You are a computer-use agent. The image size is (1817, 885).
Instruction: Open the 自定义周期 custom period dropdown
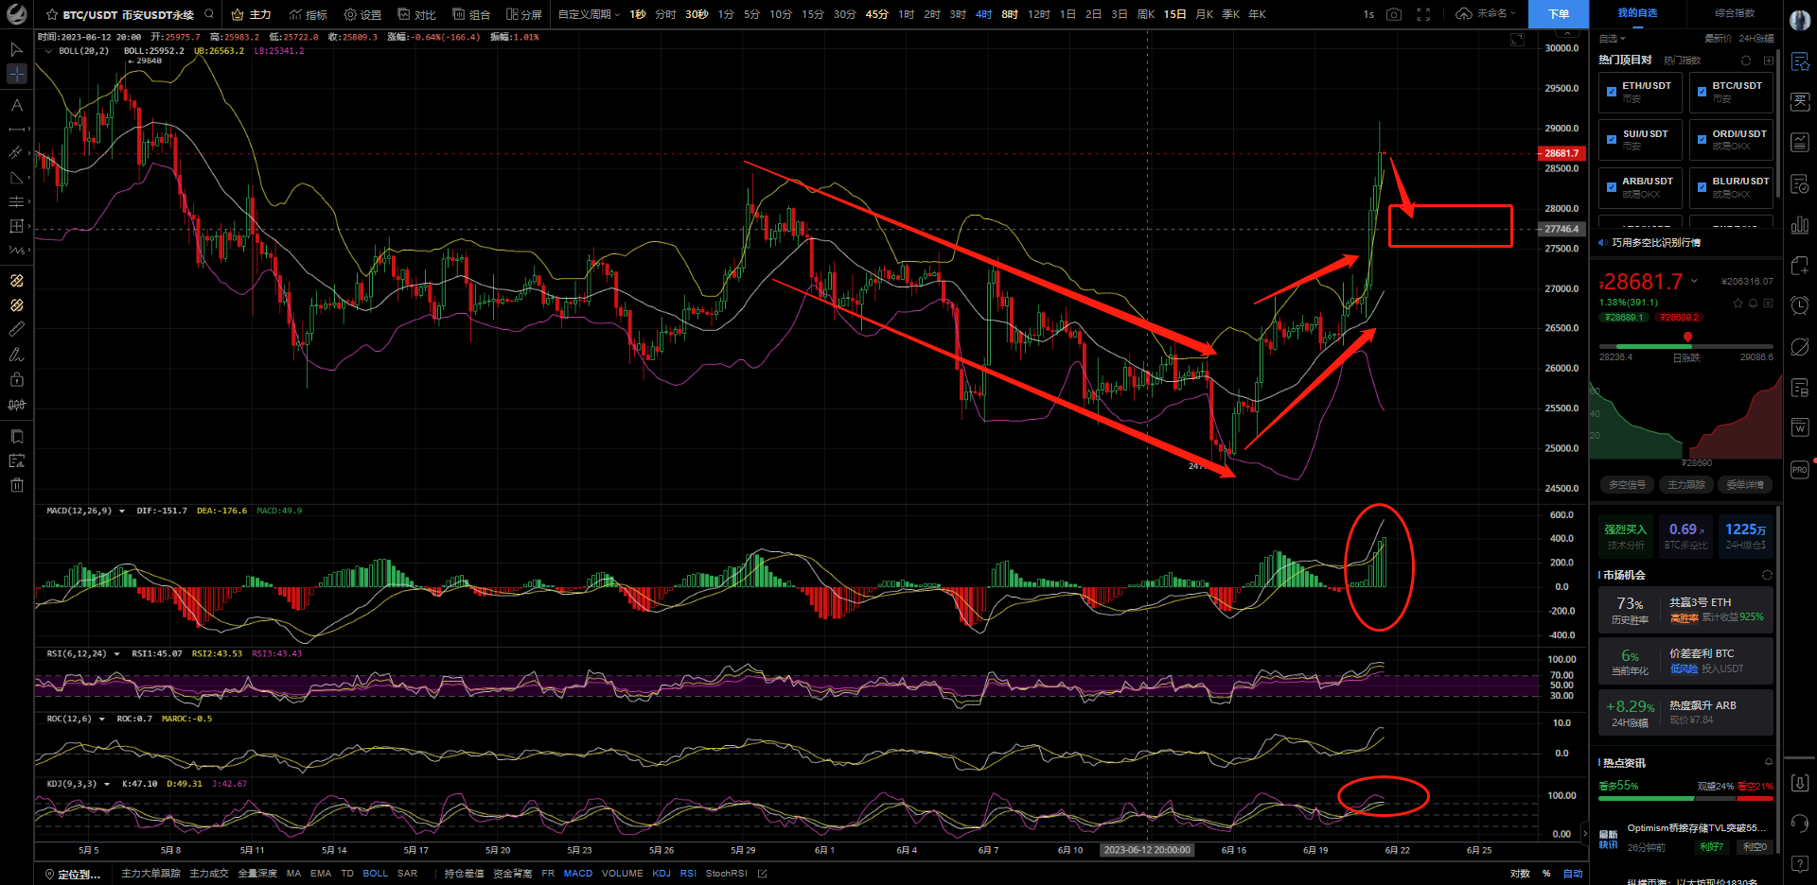pyautogui.click(x=589, y=14)
